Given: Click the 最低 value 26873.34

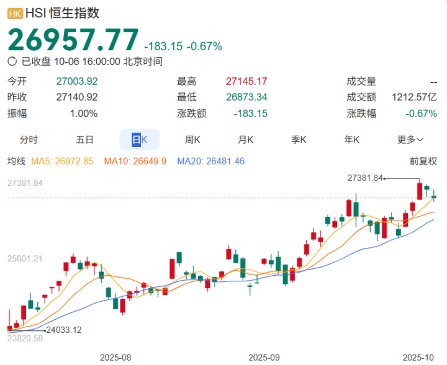Looking at the screenshot, I should (x=246, y=97).
